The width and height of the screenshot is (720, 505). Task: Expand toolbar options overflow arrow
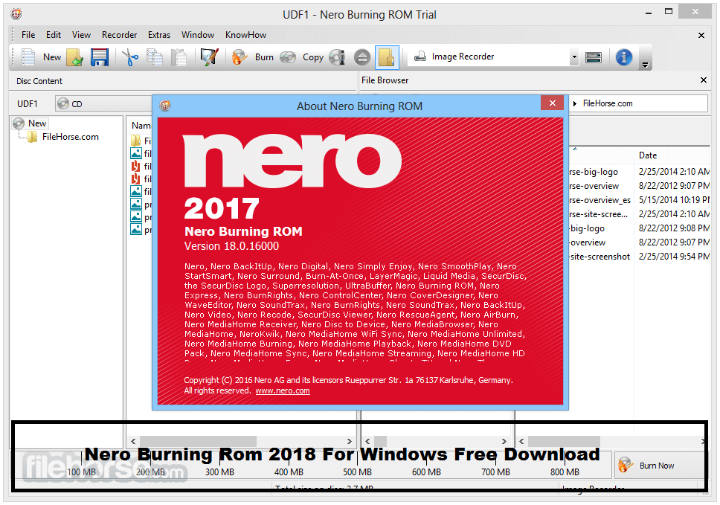point(645,65)
